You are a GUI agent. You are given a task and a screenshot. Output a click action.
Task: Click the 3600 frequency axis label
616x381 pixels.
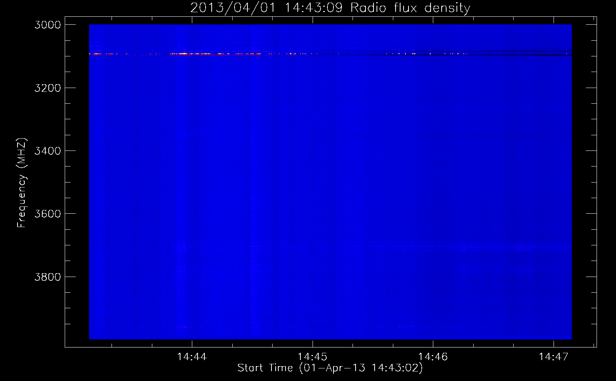[x=48, y=214]
